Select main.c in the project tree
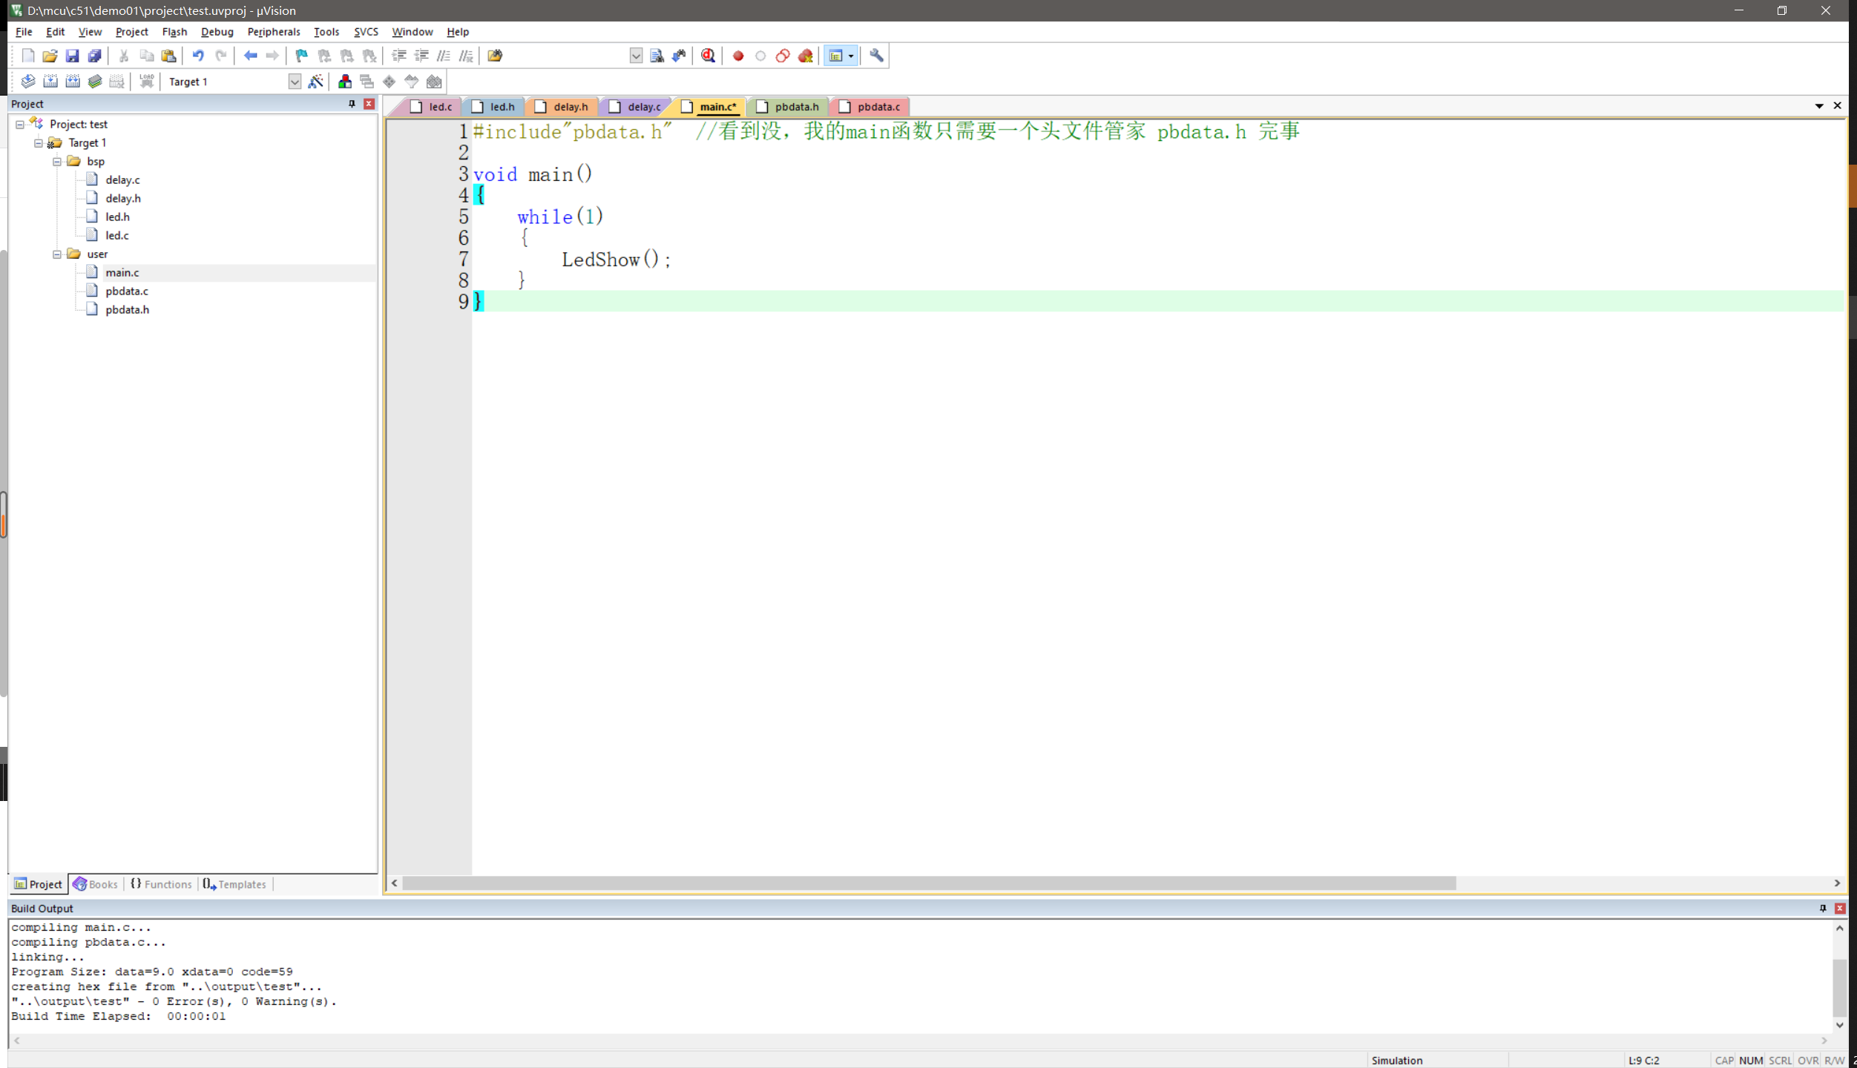 [x=122, y=272]
